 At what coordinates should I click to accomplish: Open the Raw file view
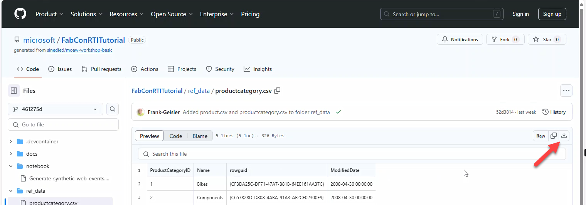tap(541, 136)
